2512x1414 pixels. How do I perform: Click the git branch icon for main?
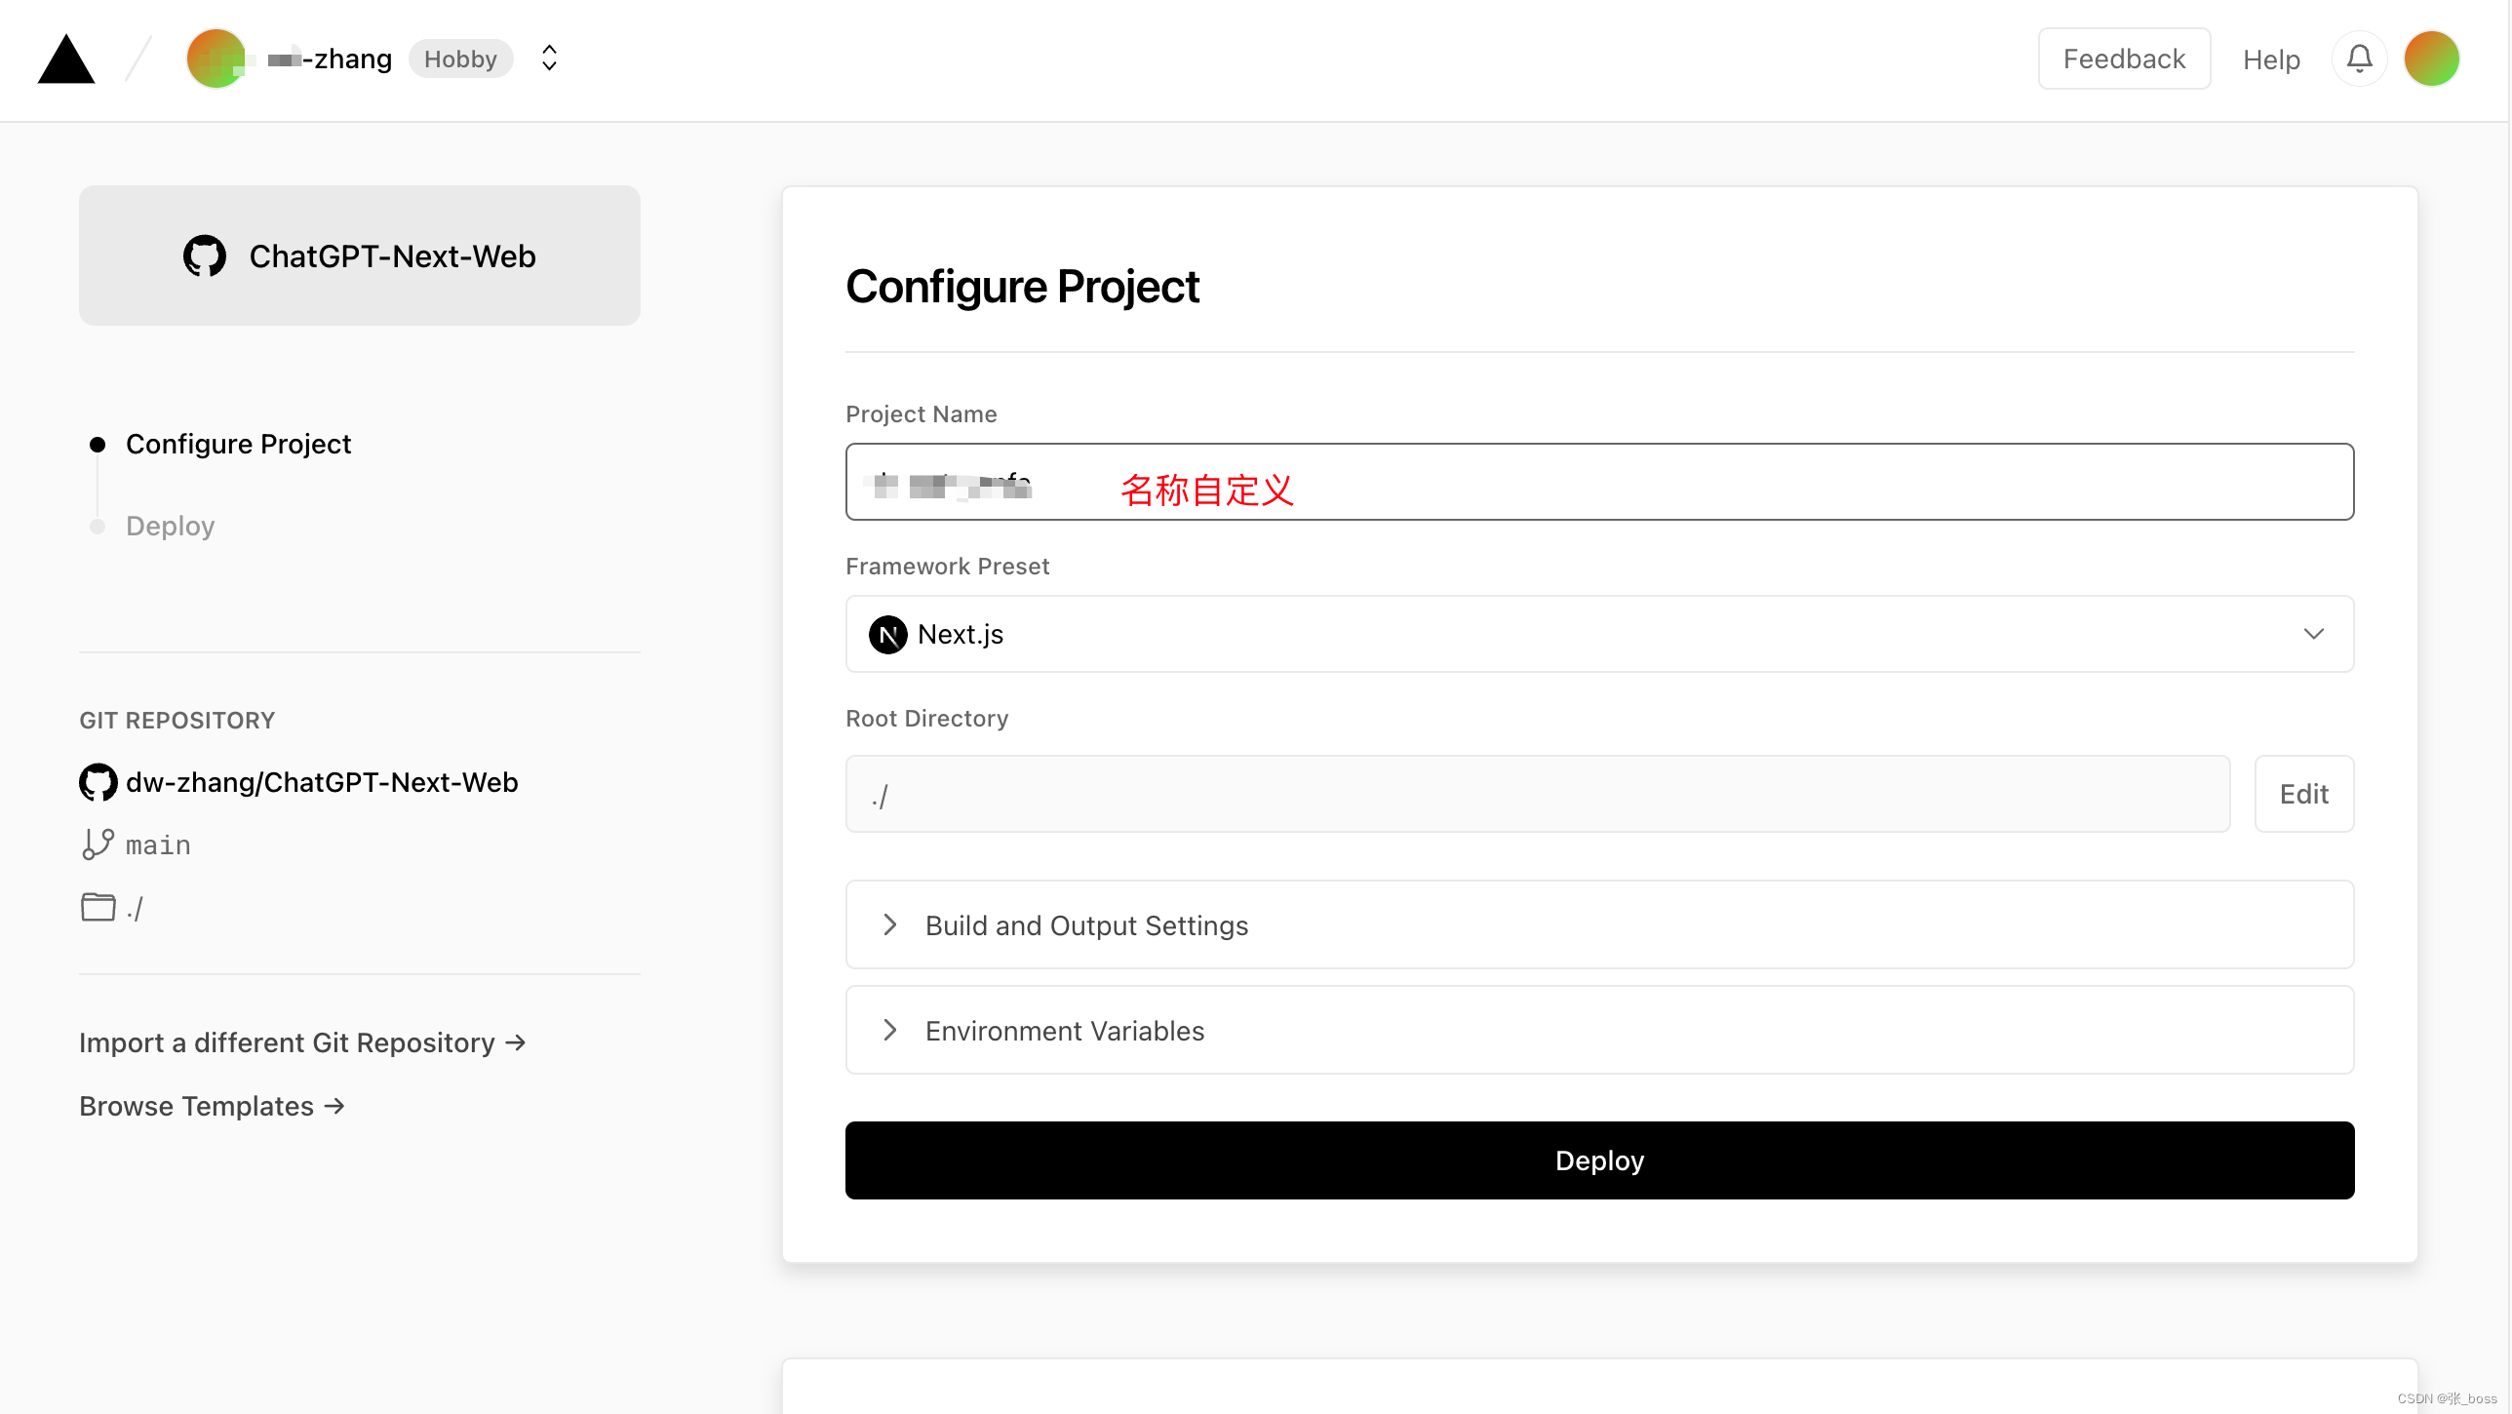[98, 844]
